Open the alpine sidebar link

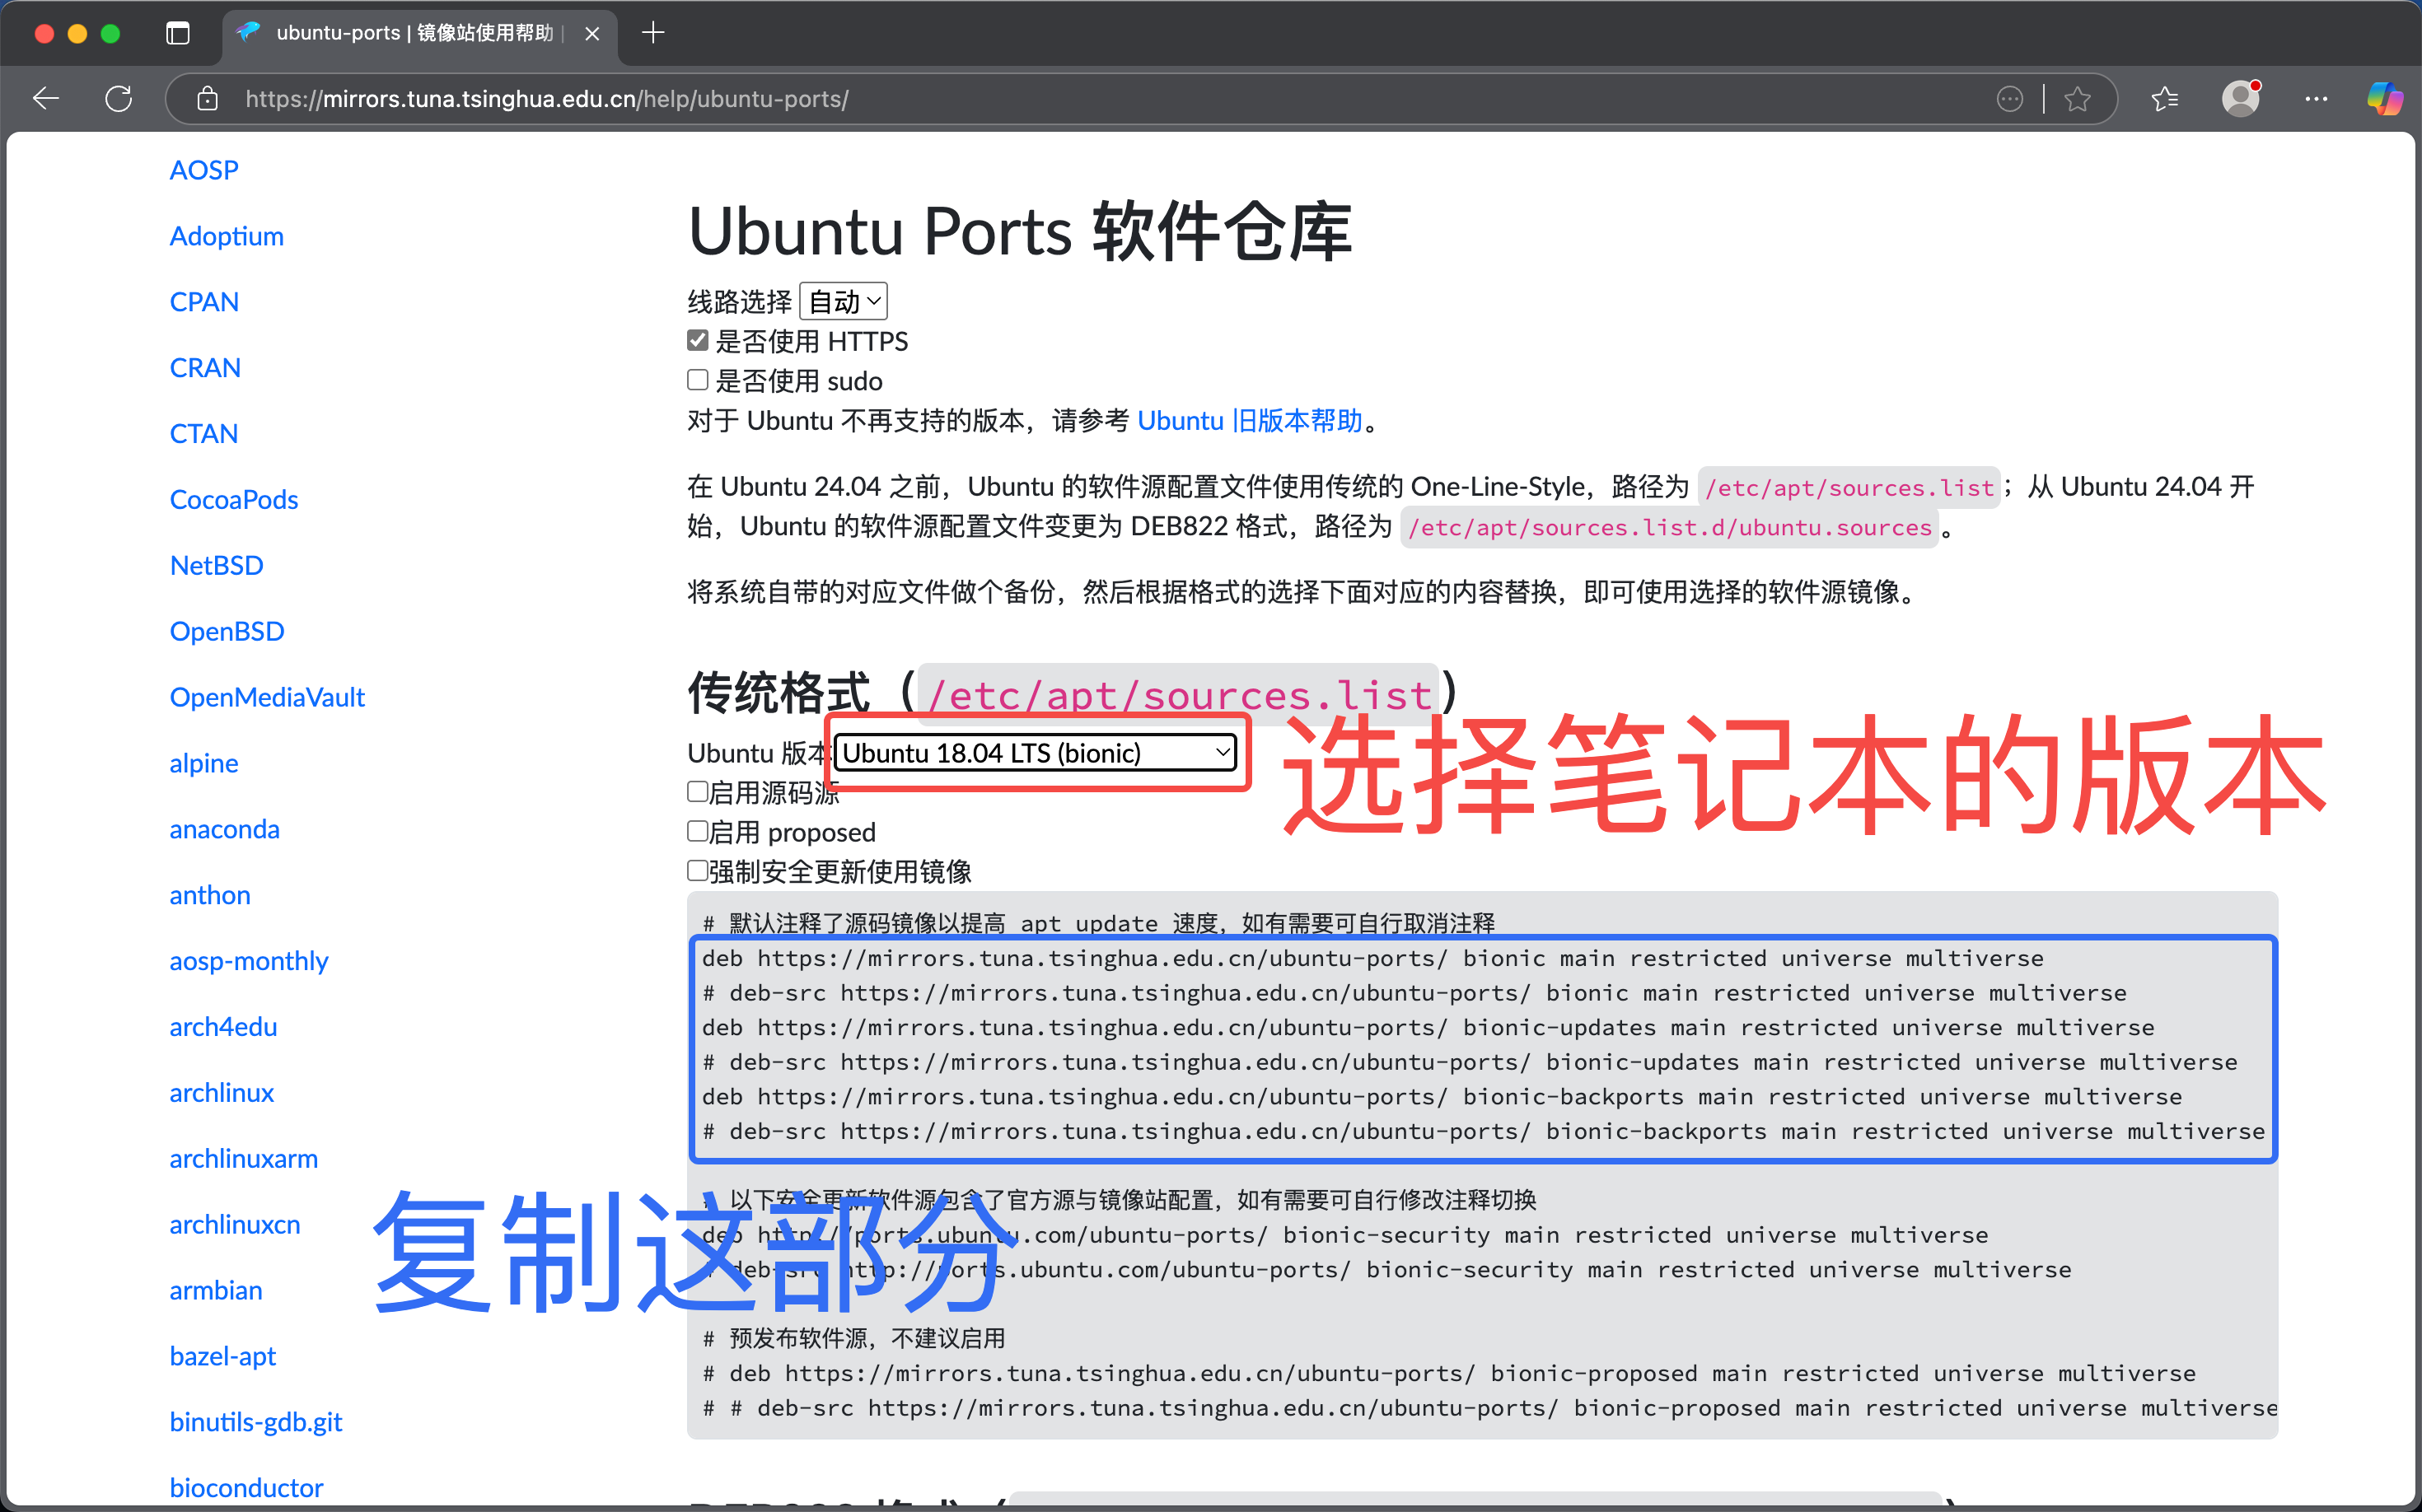tap(204, 763)
